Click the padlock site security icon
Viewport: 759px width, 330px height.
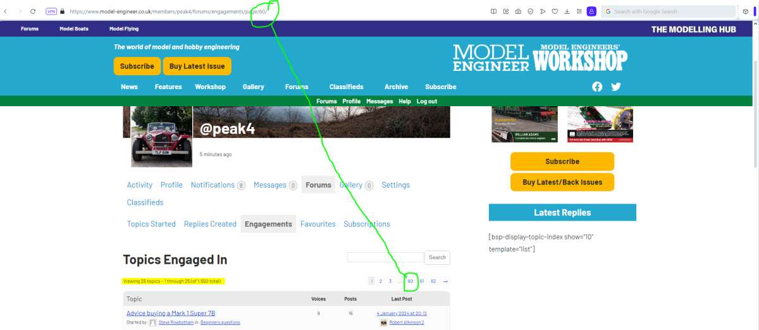(63, 11)
